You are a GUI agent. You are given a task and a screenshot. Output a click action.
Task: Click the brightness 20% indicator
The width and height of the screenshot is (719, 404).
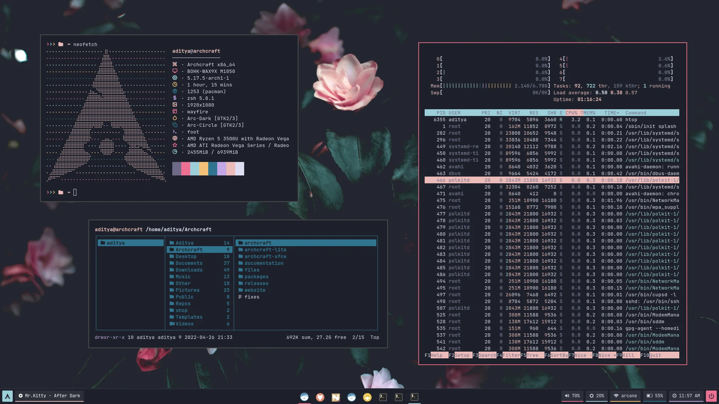coord(597,396)
